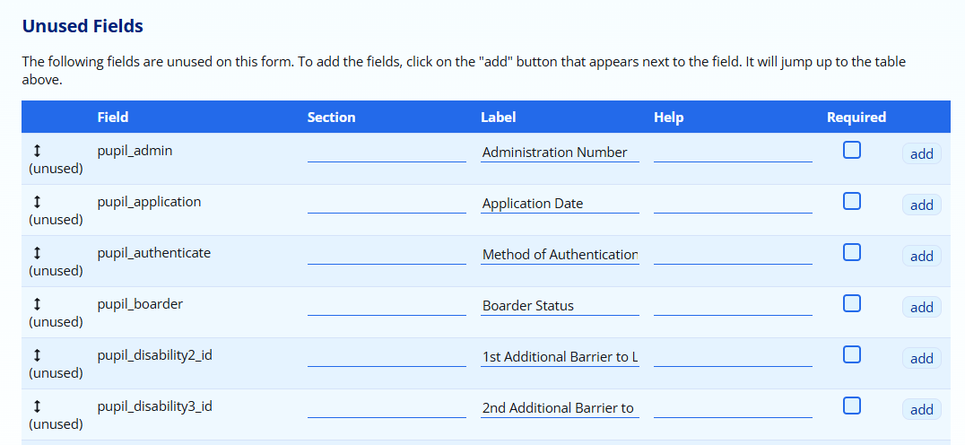The image size is (965, 445).
Task: Click the Help field for pupil_disability2_id
Action: click(733, 356)
